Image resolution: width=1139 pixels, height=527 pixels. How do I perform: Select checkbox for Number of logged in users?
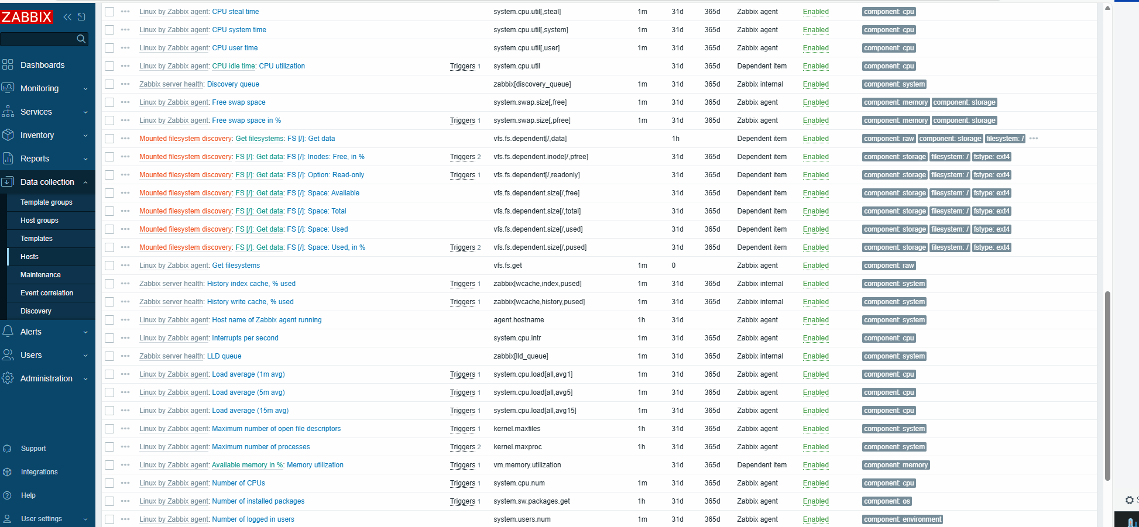pyautogui.click(x=109, y=519)
